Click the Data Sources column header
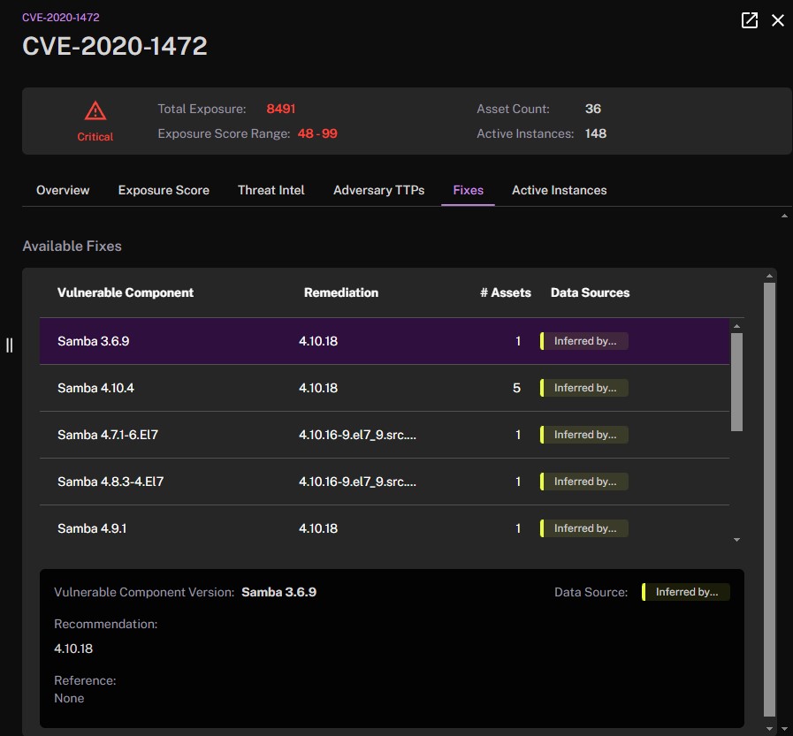This screenshot has width=793, height=736. click(x=590, y=292)
